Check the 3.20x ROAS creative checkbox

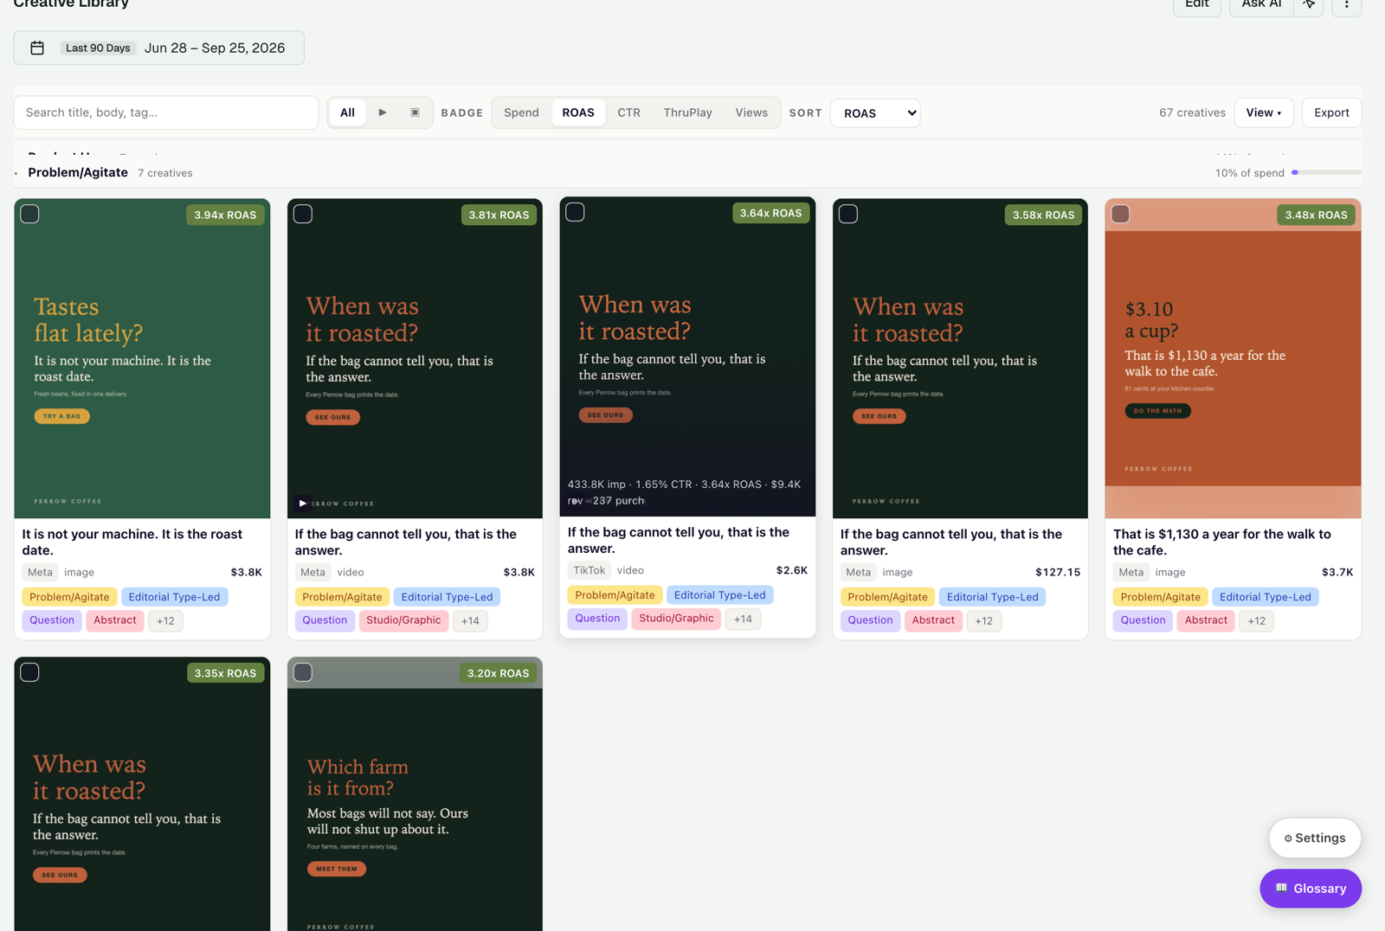[x=303, y=672]
